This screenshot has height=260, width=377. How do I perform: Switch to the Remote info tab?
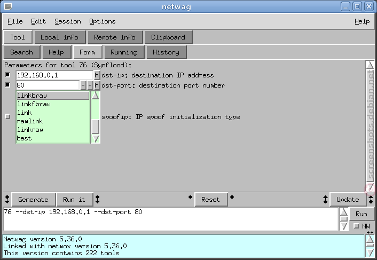tap(115, 37)
